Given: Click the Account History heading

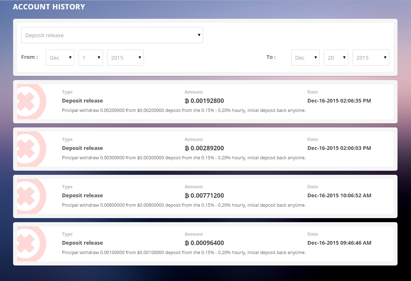Looking at the screenshot, I should [x=49, y=7].
